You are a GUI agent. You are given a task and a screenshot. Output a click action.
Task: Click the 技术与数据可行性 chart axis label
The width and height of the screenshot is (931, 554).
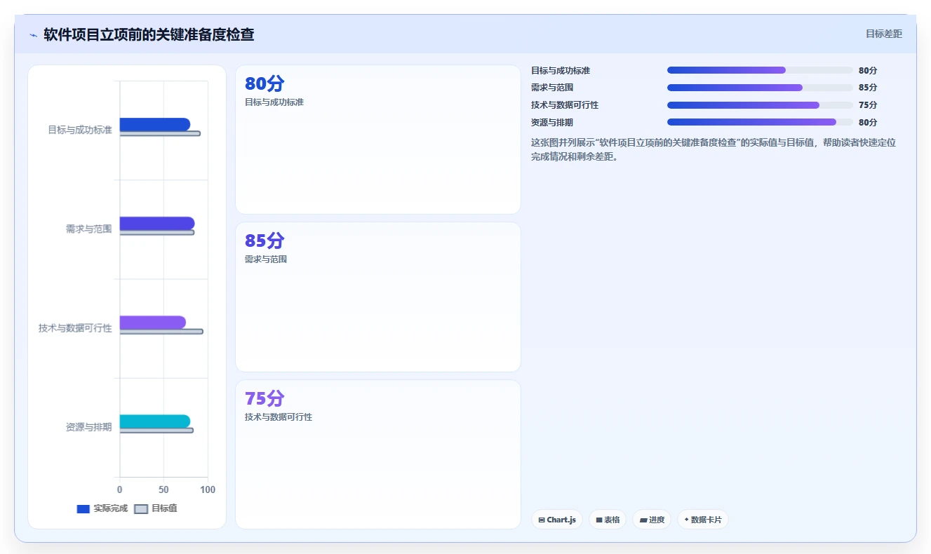click(x=75, y=328)
